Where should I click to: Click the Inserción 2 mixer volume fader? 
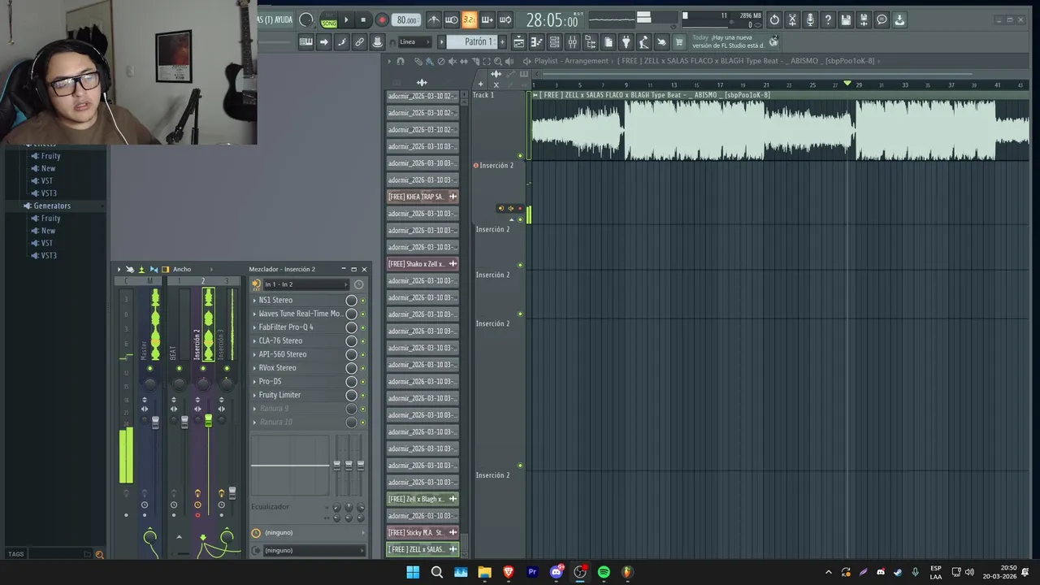[208, 420]
